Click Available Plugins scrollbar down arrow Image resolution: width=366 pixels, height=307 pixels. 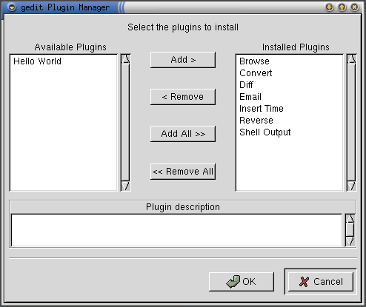tap(125, 186)
